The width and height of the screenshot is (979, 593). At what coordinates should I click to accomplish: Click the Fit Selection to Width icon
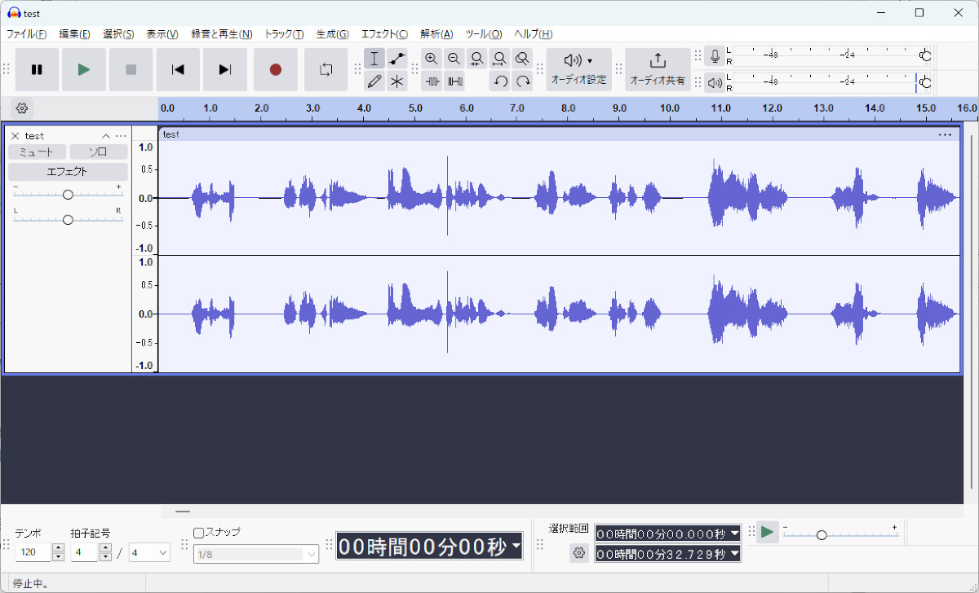tap(476, 58)
